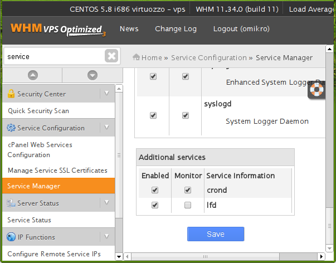Click Service Configuration breadcrumb link
Image resolution: width=336 pixels, height=263 pixels.
point(209,57)
